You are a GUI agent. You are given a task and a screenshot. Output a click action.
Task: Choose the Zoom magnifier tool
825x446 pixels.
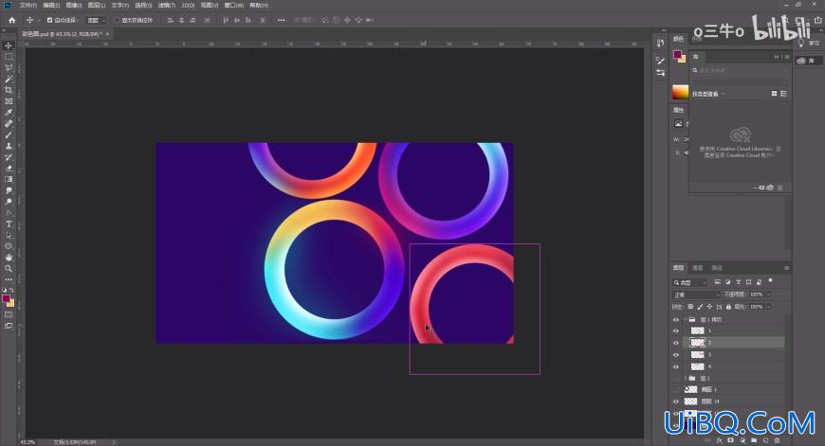point(9,268)
